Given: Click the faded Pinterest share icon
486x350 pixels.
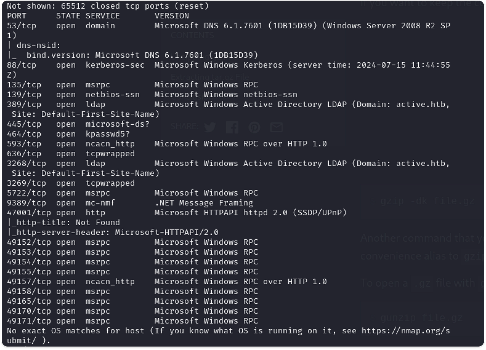Looking at the screenshot, I should pos(254,128).
